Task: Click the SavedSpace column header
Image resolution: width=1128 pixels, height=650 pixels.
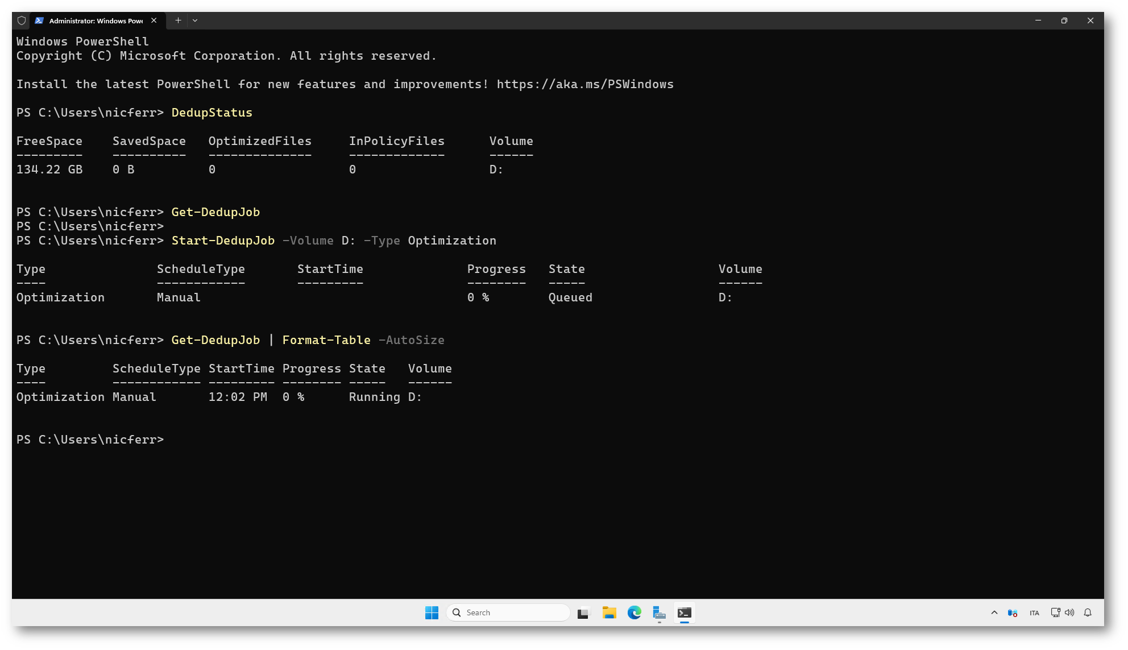Action: [x=149, y=141]
